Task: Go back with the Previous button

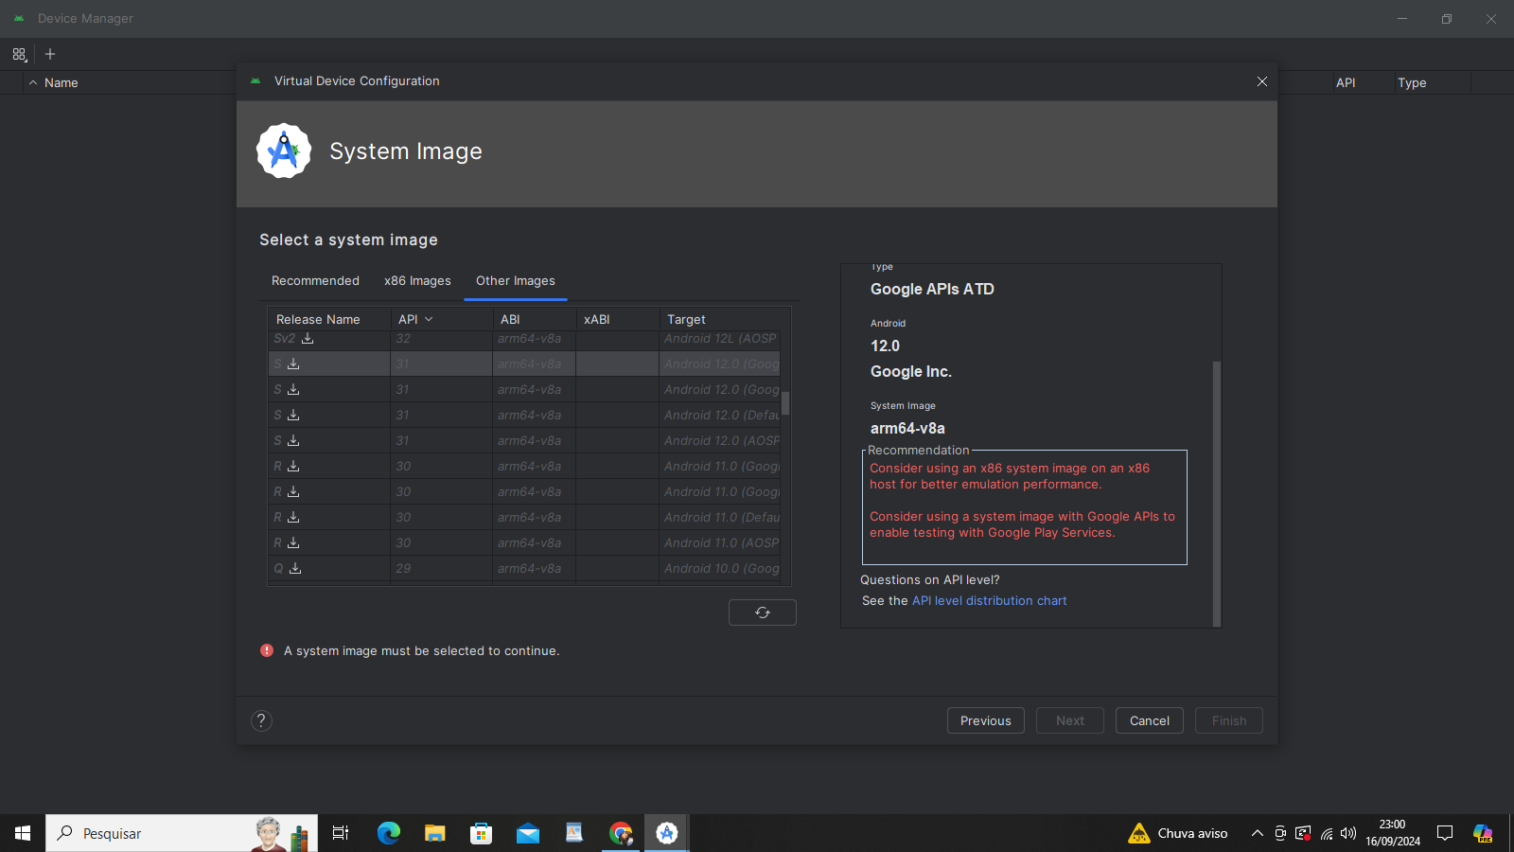Action: (x=986, y=720)
